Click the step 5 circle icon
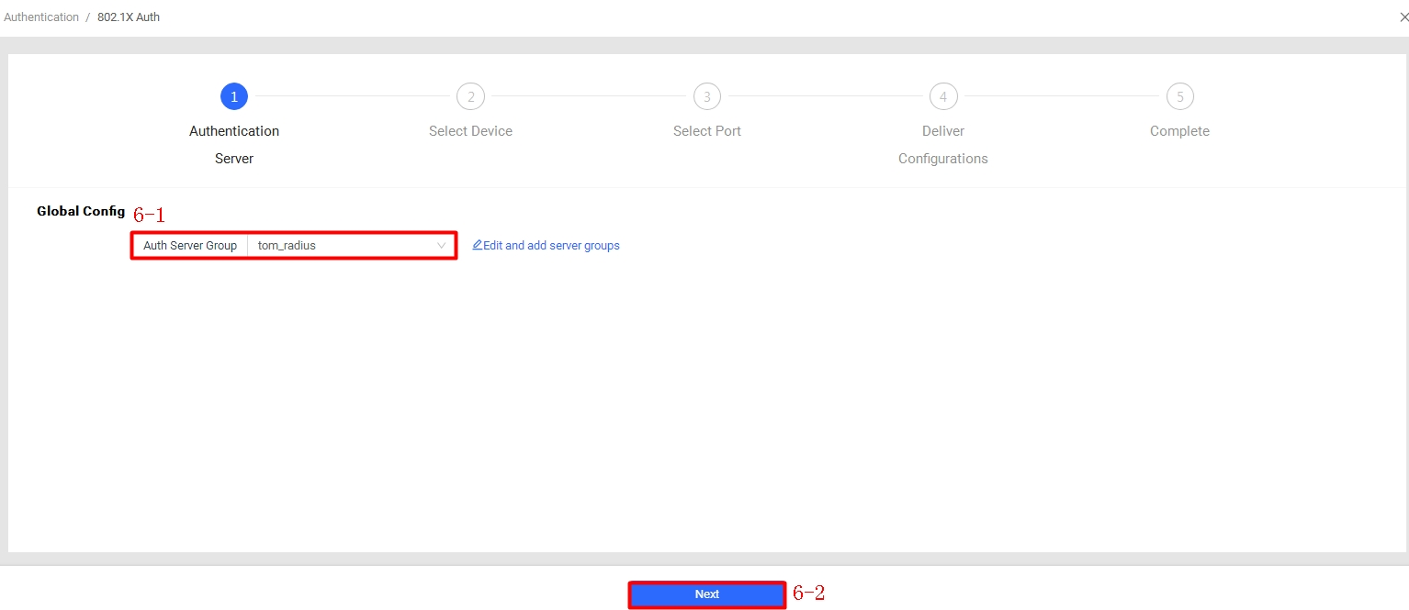Screen dimensions: 1409x610 [x=1179, y=96]
